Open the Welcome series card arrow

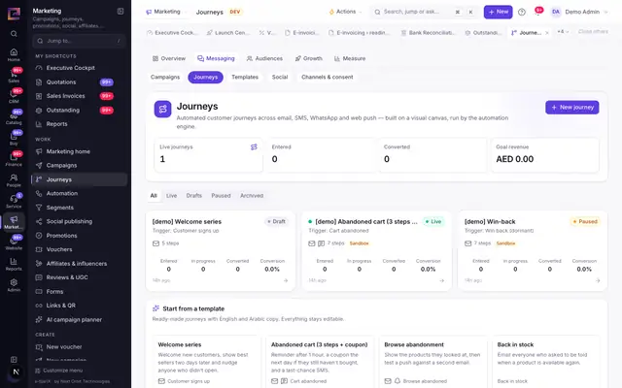point(286,280)
